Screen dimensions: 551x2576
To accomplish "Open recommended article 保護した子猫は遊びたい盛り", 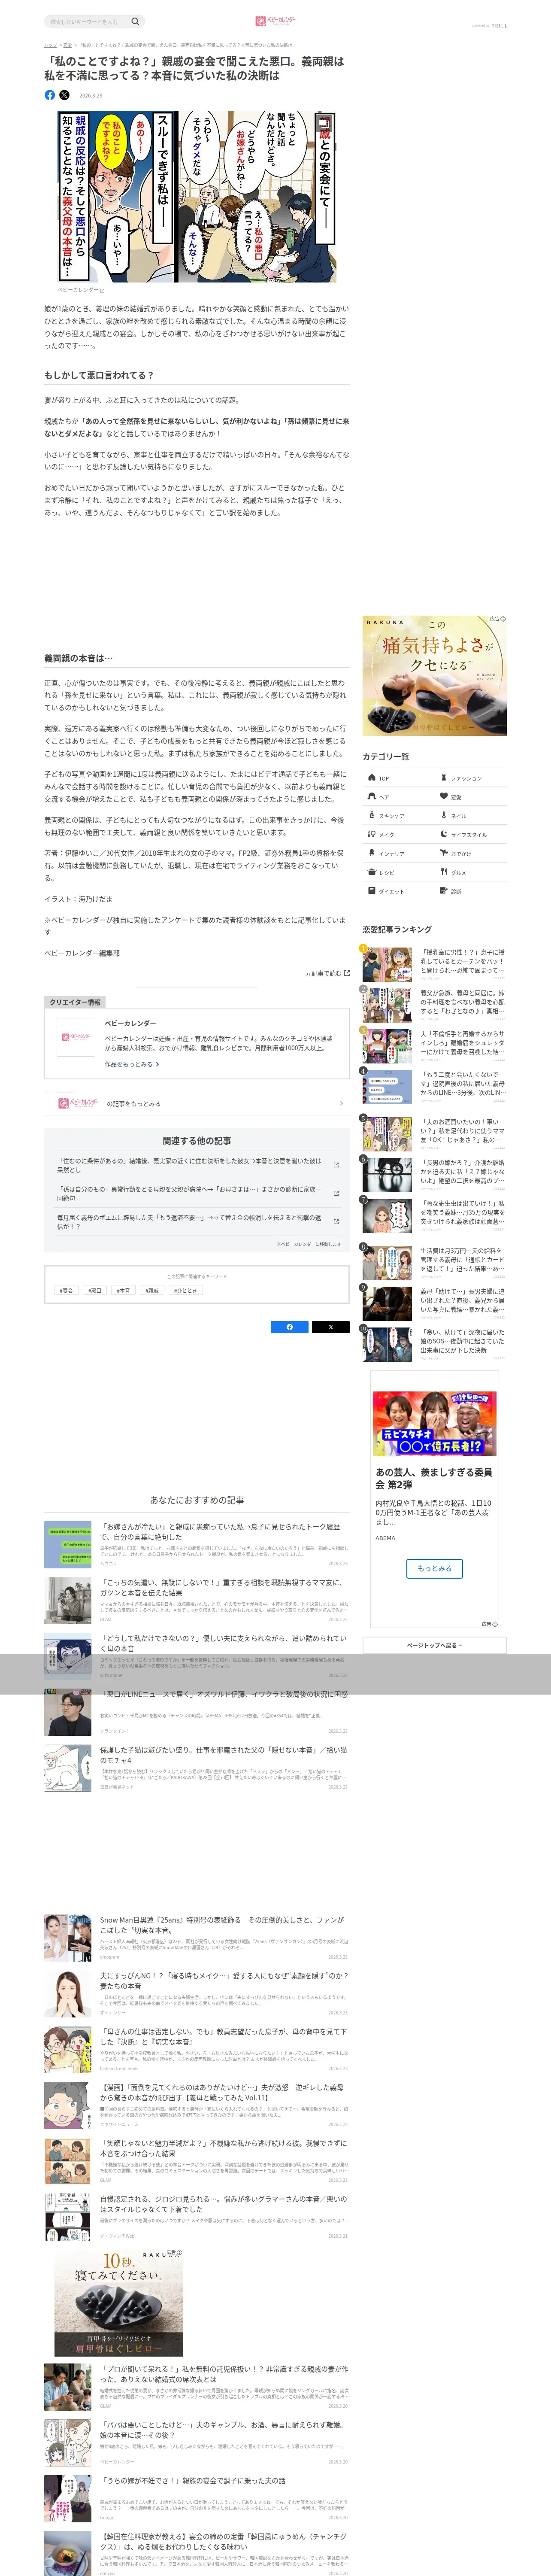I will (x=196, y=1767).
